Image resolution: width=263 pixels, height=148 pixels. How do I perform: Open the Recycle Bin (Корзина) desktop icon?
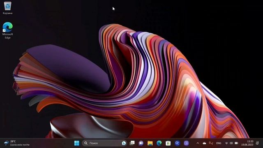pos(7,8)
